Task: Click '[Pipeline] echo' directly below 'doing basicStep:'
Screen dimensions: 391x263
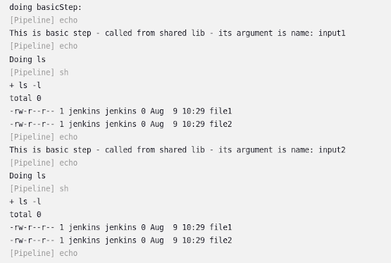Action: coord(44,20)
